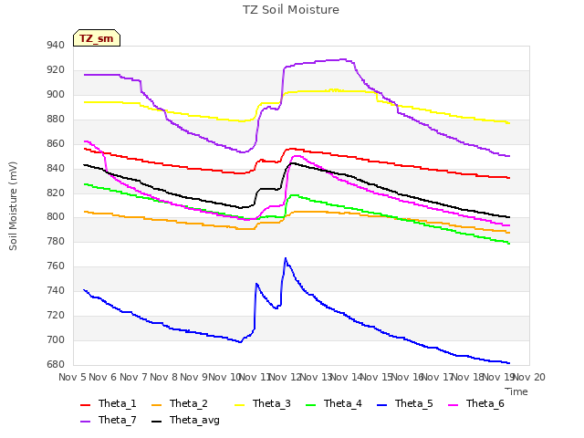The width and height of the screenshot is (584, 438).
Task: Click the 760 y-axis tick label
Action: point(56,266)
